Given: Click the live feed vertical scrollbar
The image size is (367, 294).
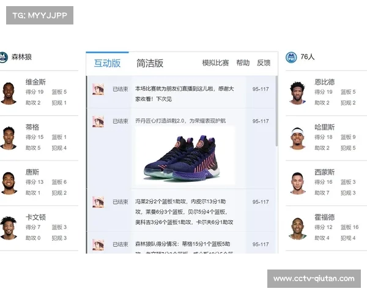Looking at the screenshot, I should point(276,111).
